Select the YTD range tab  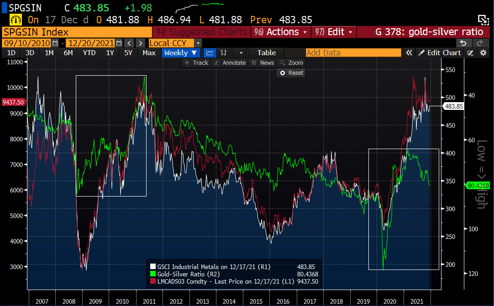89,53
